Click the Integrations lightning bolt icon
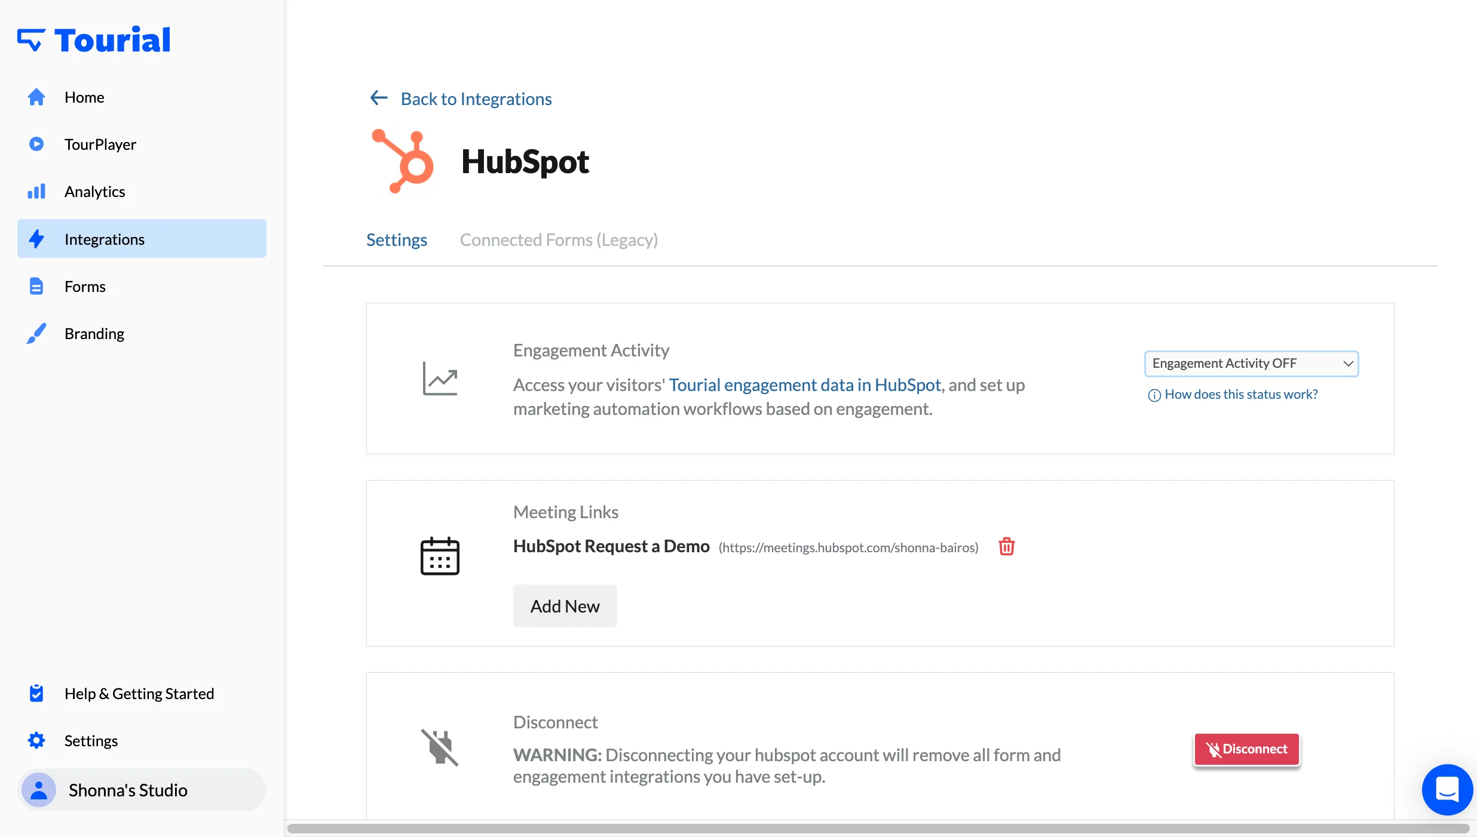Screen dimensions: 1477x837 (36, 239)
